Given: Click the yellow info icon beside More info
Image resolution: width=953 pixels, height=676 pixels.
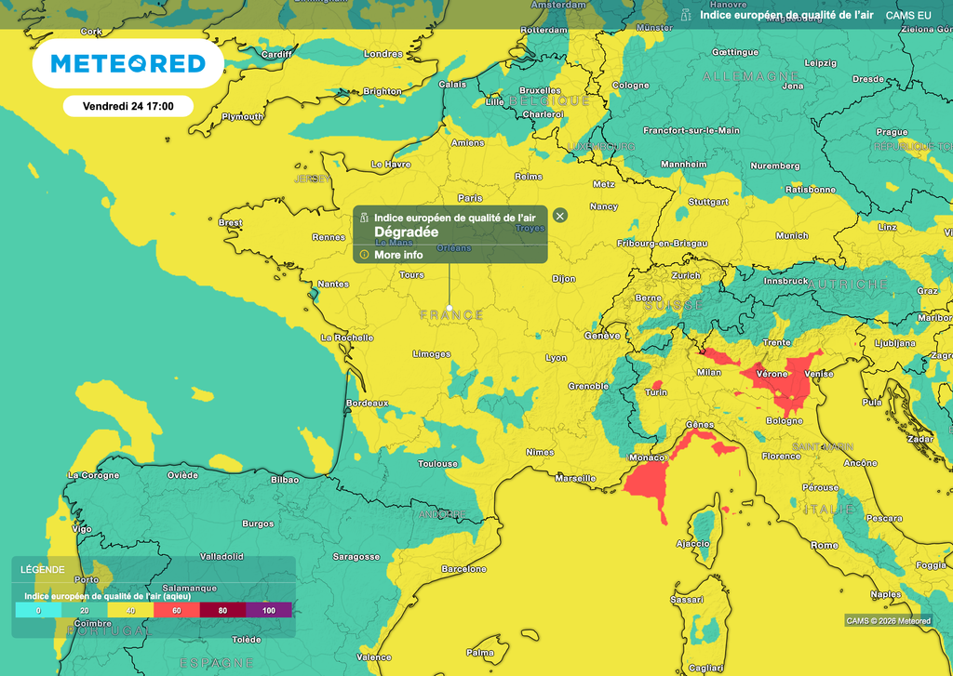Looking at the screenshot, I should [364, 255].
